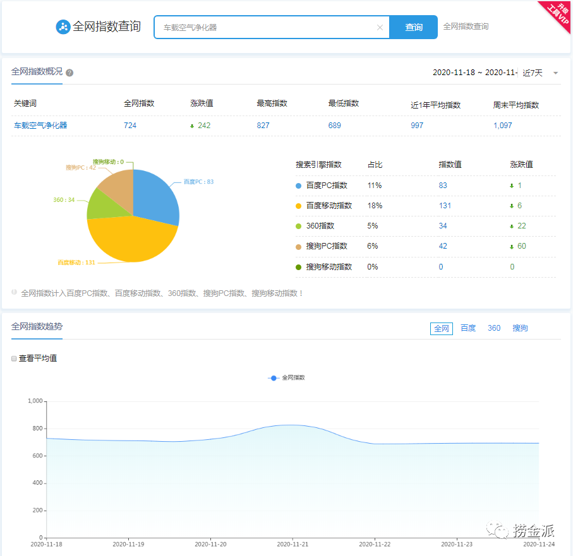Open the 2020-11-18 date range picker
Screen dimensions: 573x556
click(x=474, y=73)
